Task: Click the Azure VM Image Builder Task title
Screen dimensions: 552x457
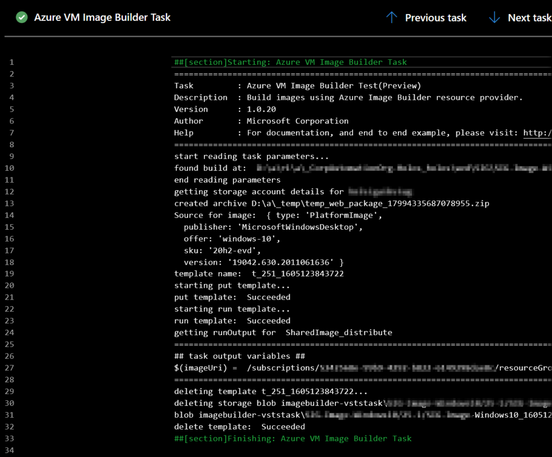Action: click(x=102, y=17)
